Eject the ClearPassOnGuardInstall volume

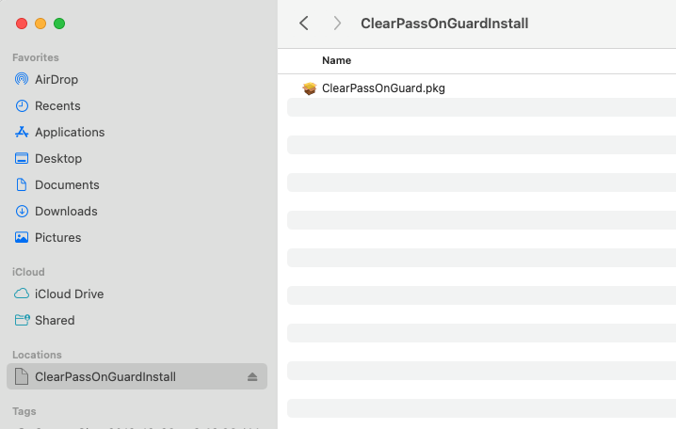252,377
